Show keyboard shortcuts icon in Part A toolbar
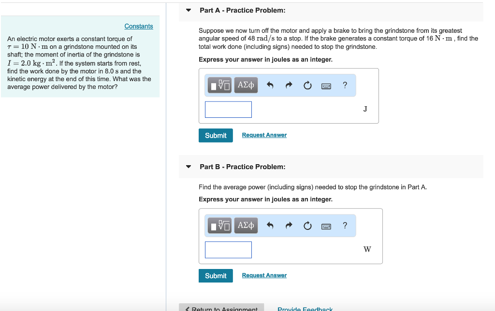Image resolution: width=495 pixels, height=311 pixels. [x=326, y=86]
